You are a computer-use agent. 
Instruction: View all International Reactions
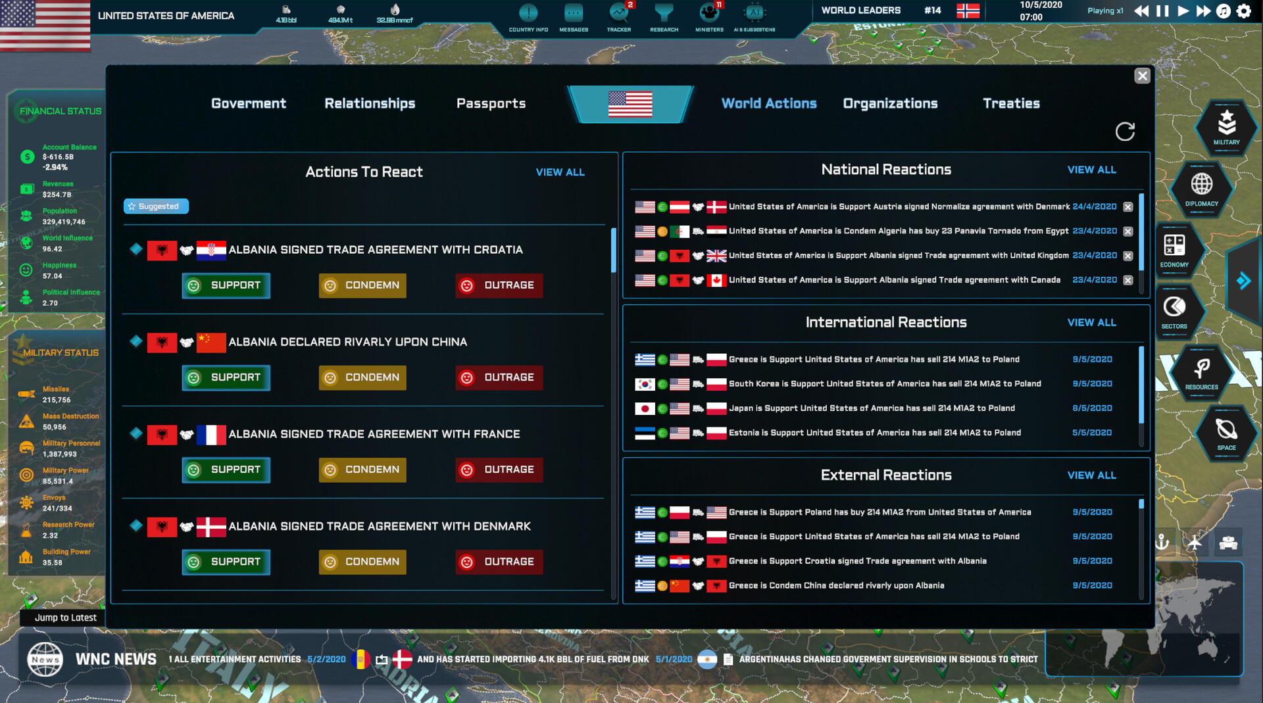[1091, 322]
